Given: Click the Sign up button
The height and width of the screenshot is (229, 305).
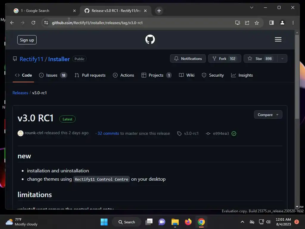Looking at the screenshot, I should pos(27,40).
